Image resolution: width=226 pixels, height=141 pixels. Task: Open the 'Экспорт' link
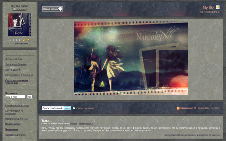[x=215, y=108]
